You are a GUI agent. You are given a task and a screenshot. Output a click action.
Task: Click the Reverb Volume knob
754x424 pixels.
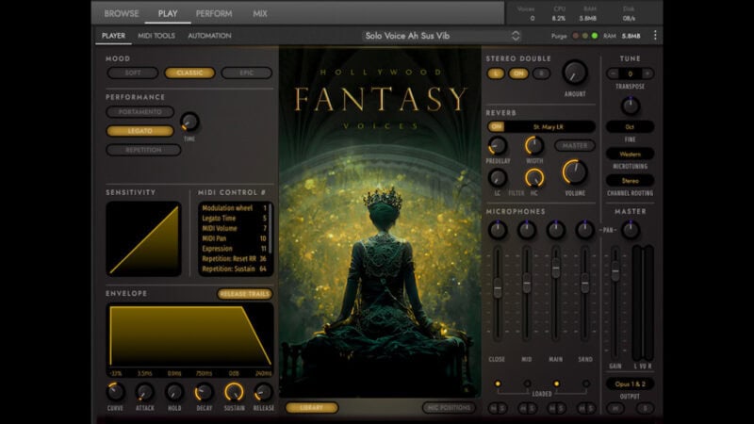coord(573,171)
